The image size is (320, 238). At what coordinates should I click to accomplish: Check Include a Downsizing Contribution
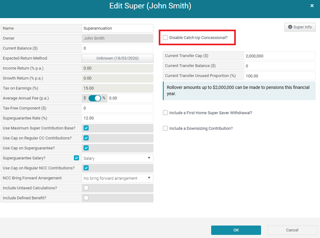tap(165, 128)
